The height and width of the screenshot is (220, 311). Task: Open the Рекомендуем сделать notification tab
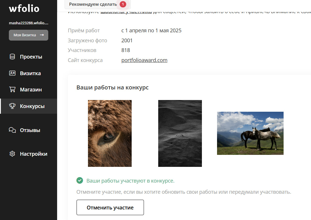click(x=98, y=4)
